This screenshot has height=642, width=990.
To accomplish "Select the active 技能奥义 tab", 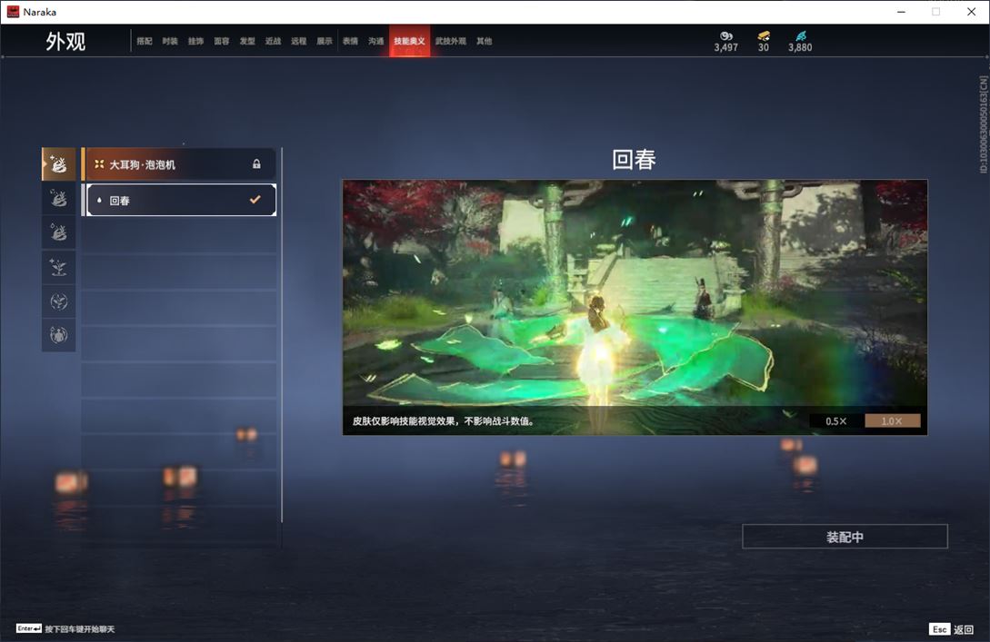I will [410, 41].
